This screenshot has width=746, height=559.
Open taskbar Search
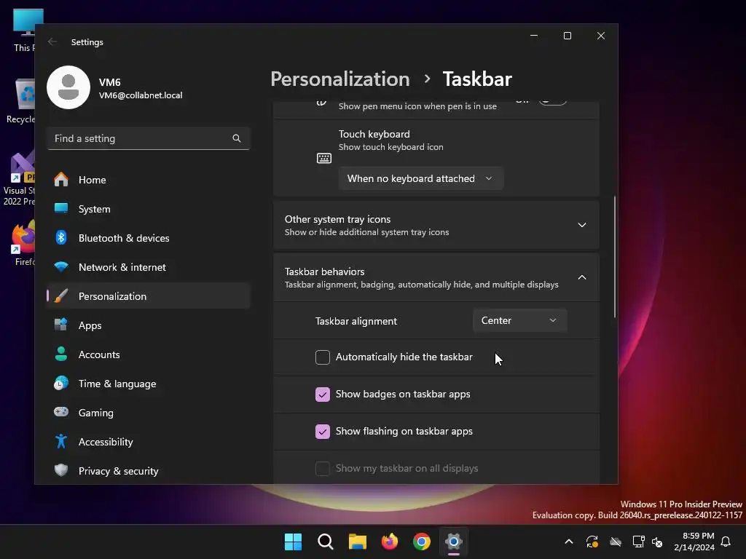(x=326, y=542)
